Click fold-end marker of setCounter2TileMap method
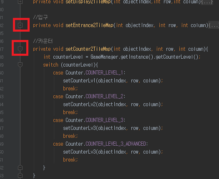Viewport: 219px width, 179px height. (20, 175)
